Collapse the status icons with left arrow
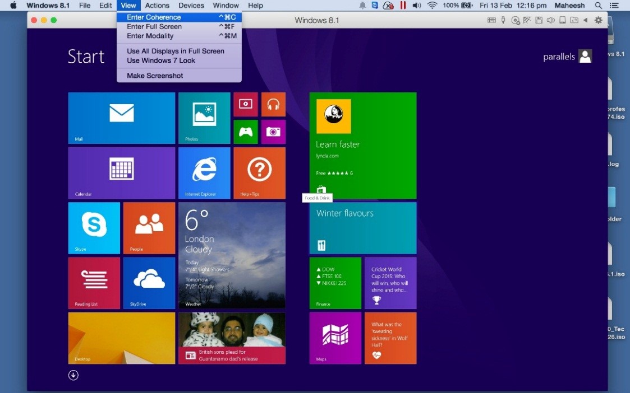 click(586, 20)
